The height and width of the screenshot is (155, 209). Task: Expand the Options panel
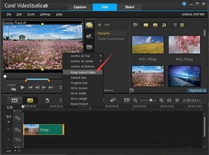click(197, 91)
